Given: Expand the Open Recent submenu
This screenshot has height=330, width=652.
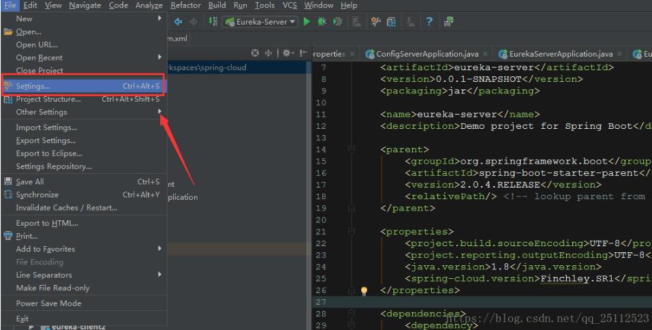Looking at the screenshot, I should pyautogui.click(x=39, y=58).
